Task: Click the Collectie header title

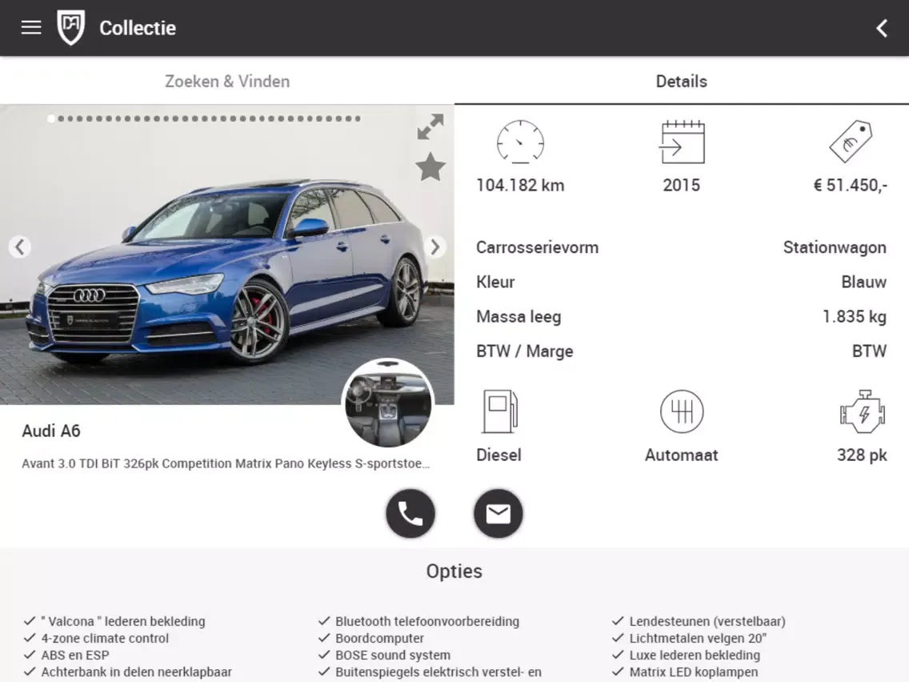Action: point(138,28)
